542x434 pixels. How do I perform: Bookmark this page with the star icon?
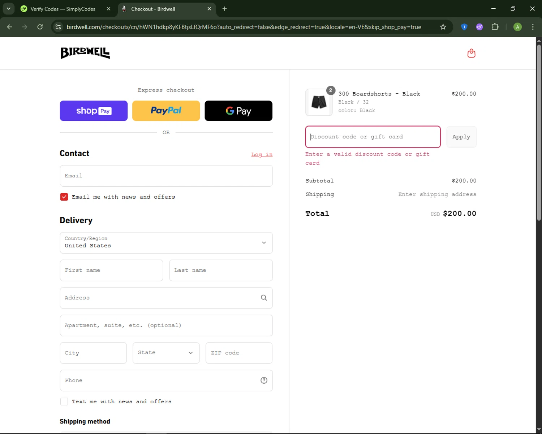[x=443, y=27]
